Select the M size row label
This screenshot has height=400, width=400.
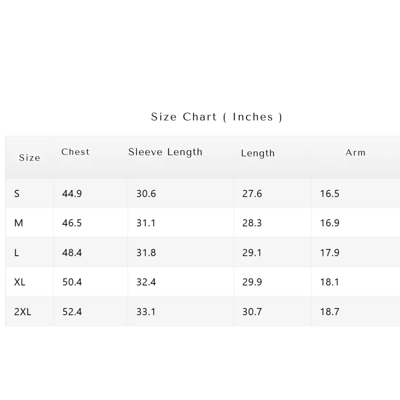pyautogui.click(x=18, y=223)
